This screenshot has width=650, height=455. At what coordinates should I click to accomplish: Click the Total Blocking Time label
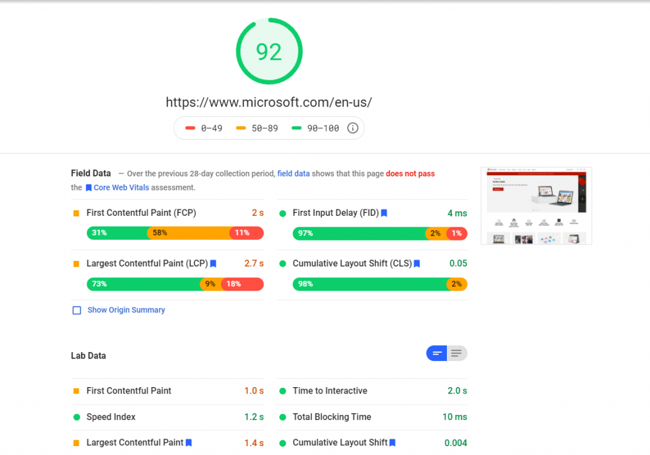tap(331, 417)
